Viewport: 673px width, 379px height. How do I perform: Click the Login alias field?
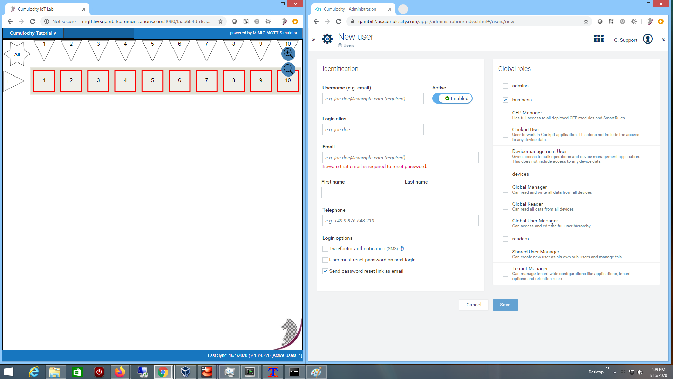[x=373, y=129]
